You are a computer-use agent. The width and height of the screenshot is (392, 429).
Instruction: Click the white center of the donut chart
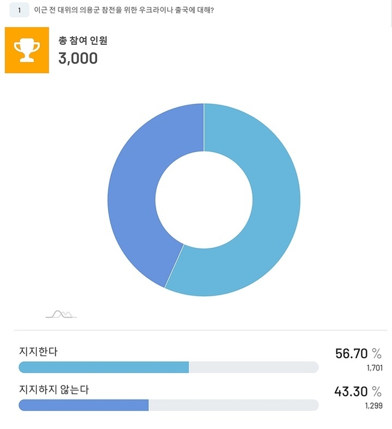[x=204, y=200]
